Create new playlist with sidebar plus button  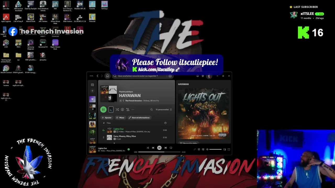[92, 91]
